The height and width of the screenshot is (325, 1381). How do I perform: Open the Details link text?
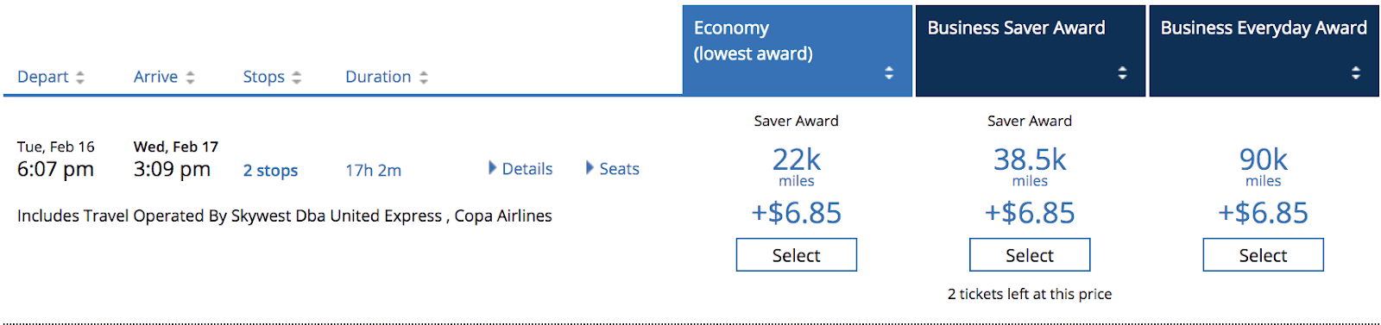tap(527, 169)
